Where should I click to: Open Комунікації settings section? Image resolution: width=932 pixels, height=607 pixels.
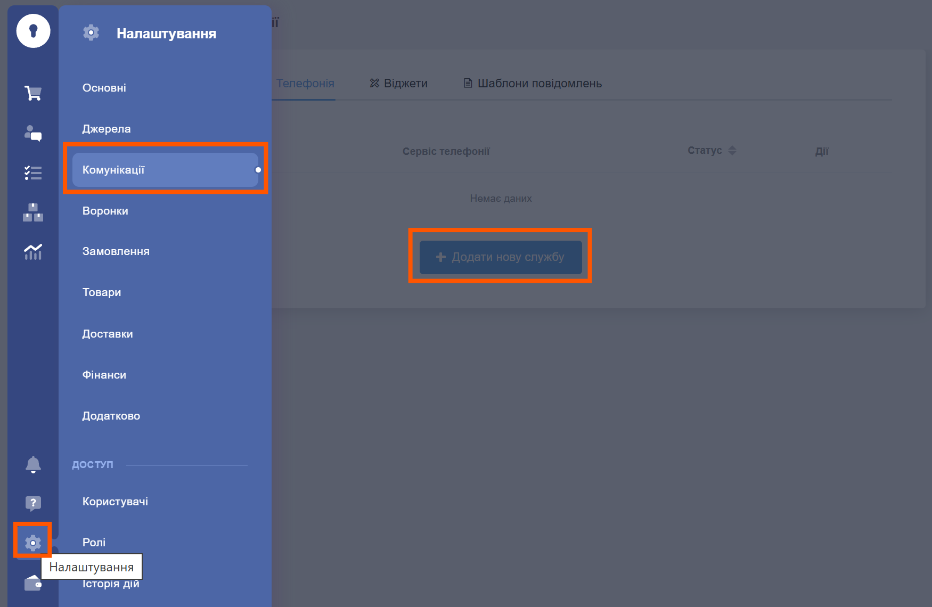[x=165, y=170]
